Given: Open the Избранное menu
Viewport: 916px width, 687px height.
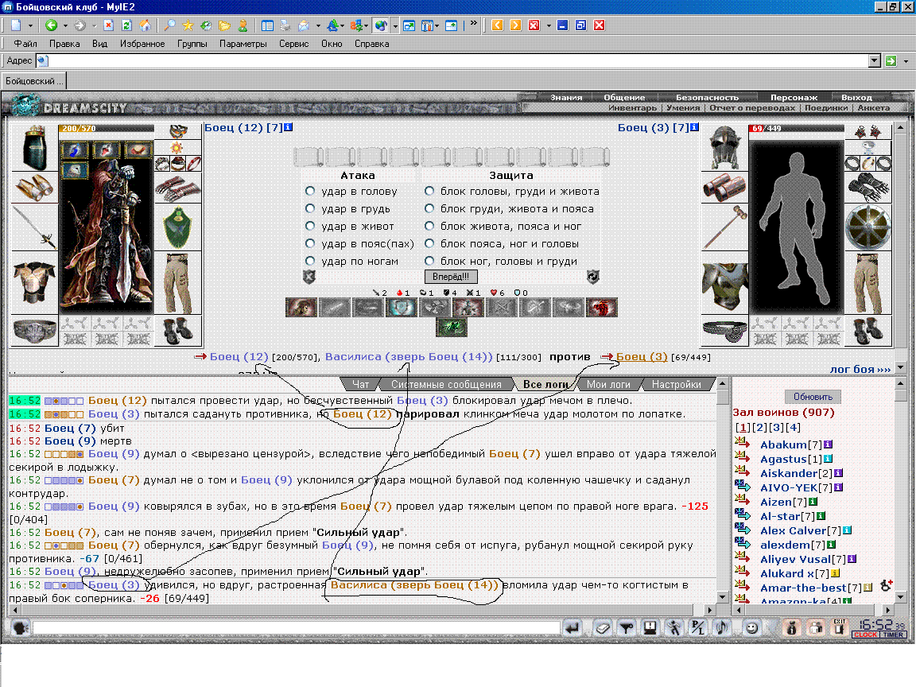Looking at the screenshot, I should [x=142, y=44].
